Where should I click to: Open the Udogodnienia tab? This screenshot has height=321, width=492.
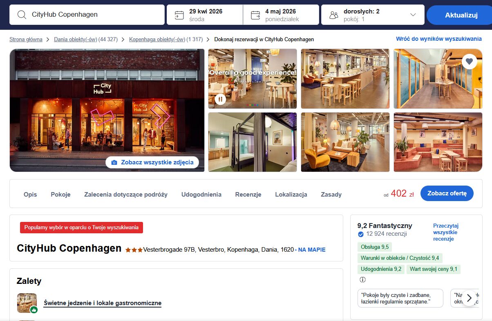pyautogui.click(x=201, y=195)
